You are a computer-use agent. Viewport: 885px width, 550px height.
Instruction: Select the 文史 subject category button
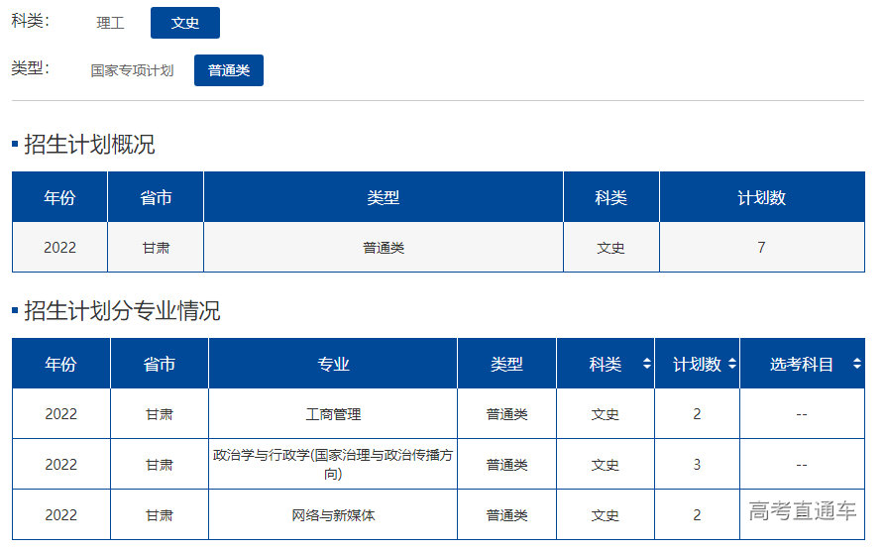185,23
